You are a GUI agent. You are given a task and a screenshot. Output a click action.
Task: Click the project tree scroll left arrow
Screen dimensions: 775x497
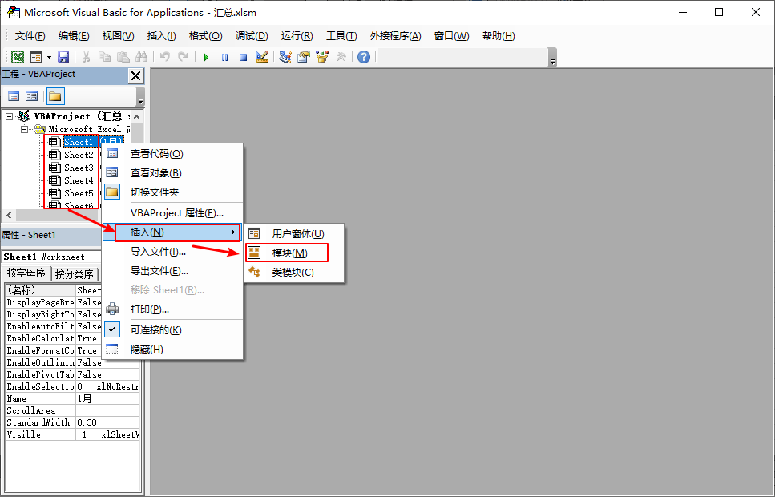point(9,215)
